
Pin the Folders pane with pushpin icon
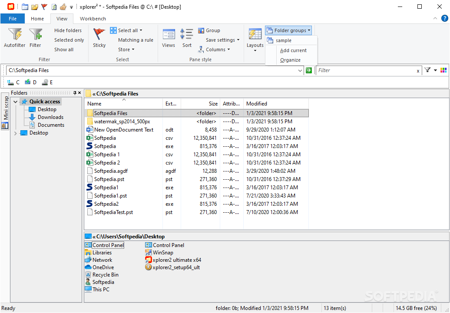75,92
